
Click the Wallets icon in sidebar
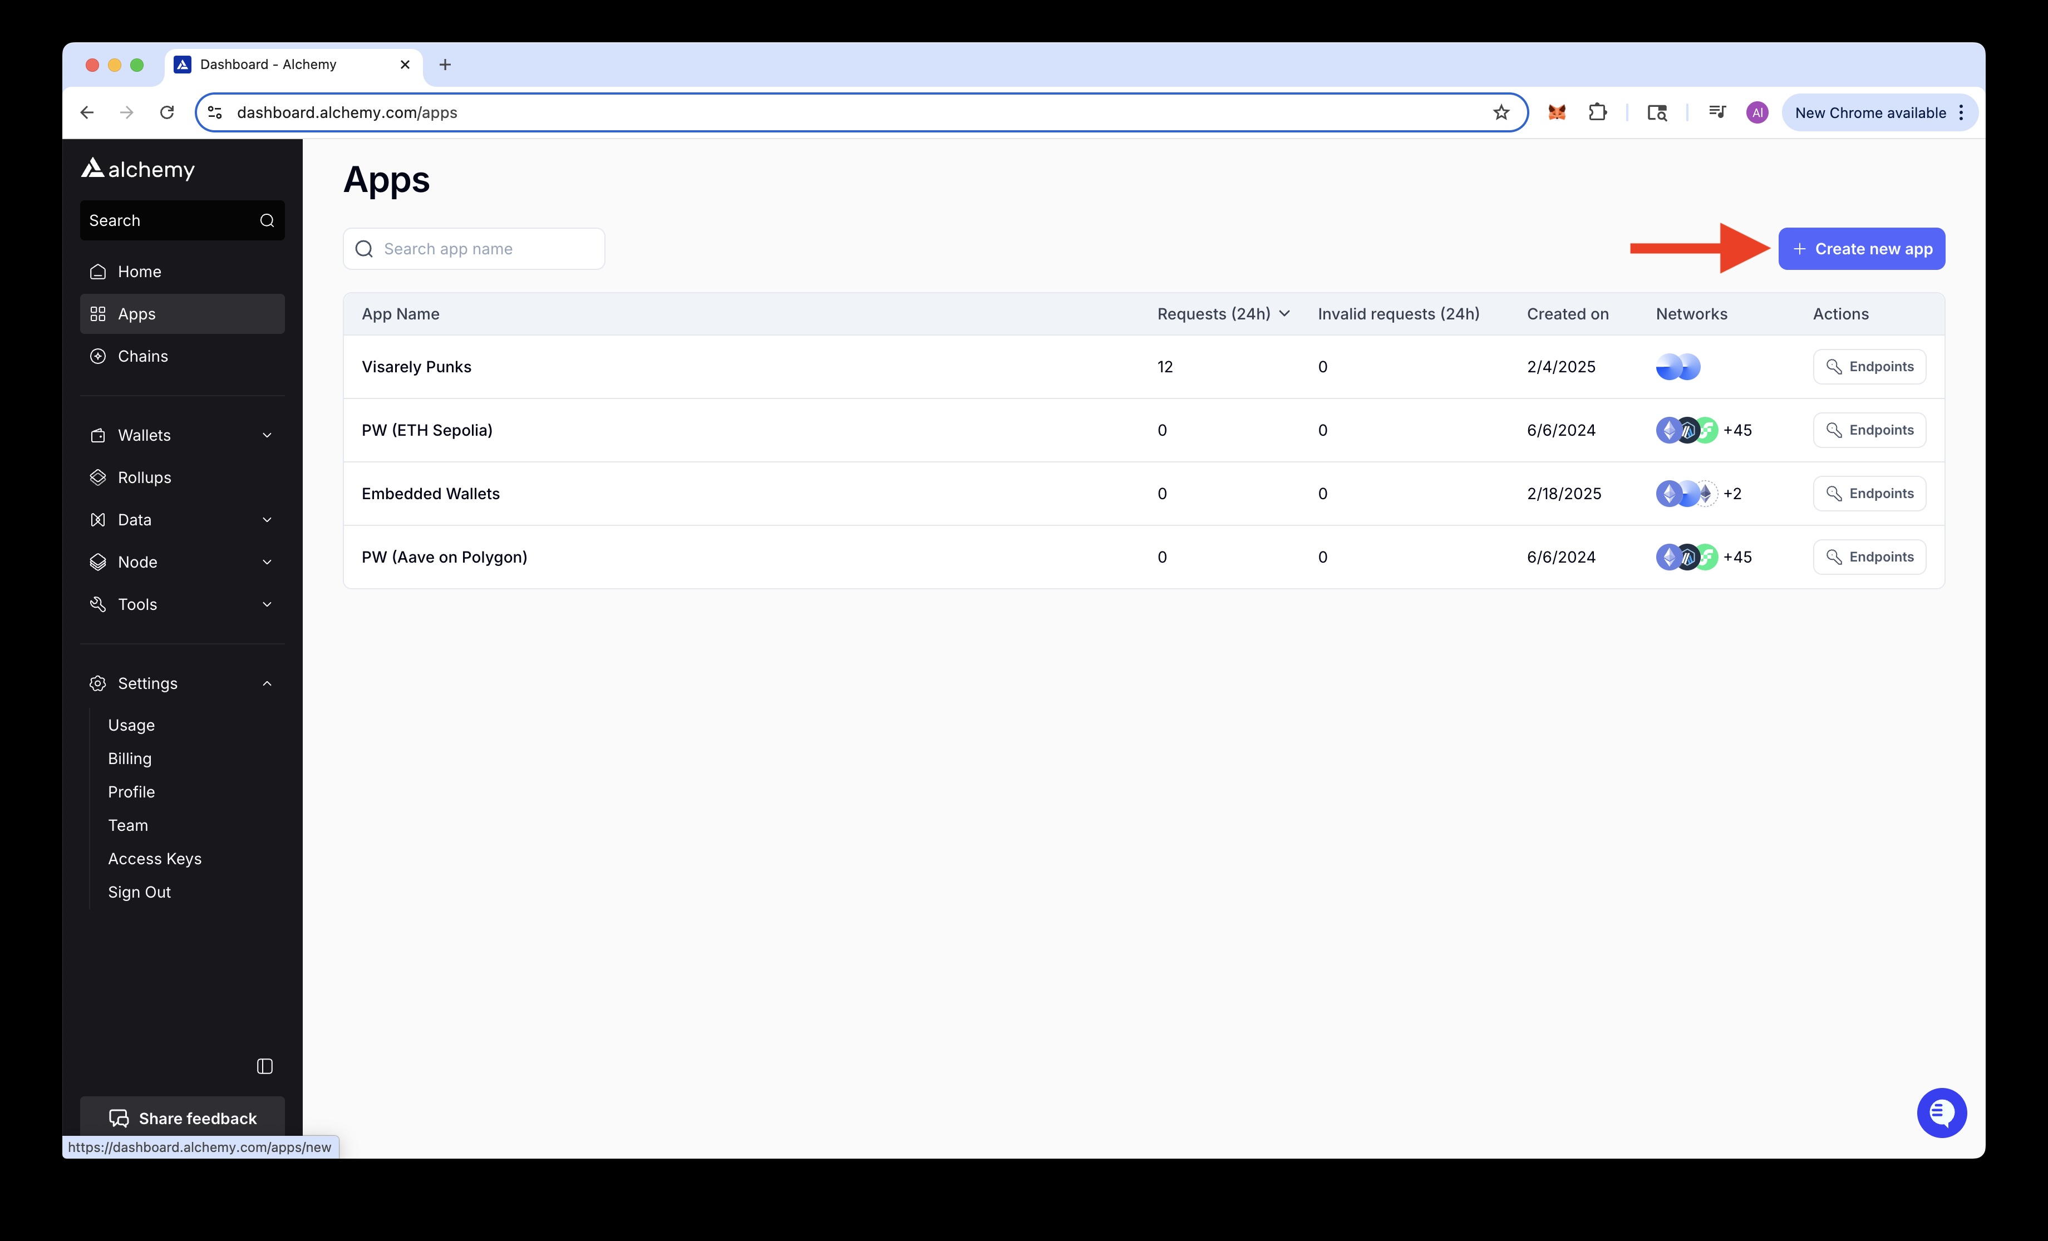click(x=98, y=436)
